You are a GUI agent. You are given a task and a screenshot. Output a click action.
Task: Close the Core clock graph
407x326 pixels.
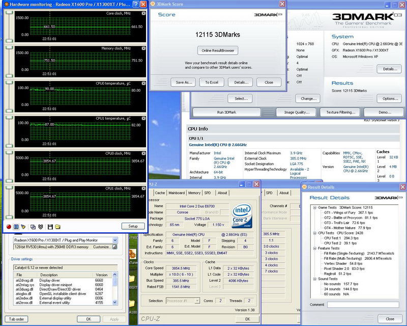143,13
